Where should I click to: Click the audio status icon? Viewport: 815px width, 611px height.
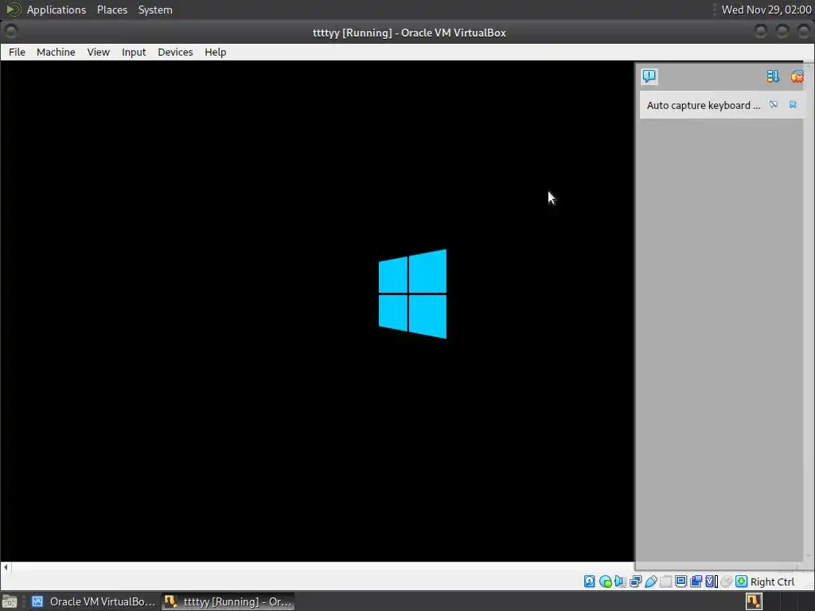point(620,582)
